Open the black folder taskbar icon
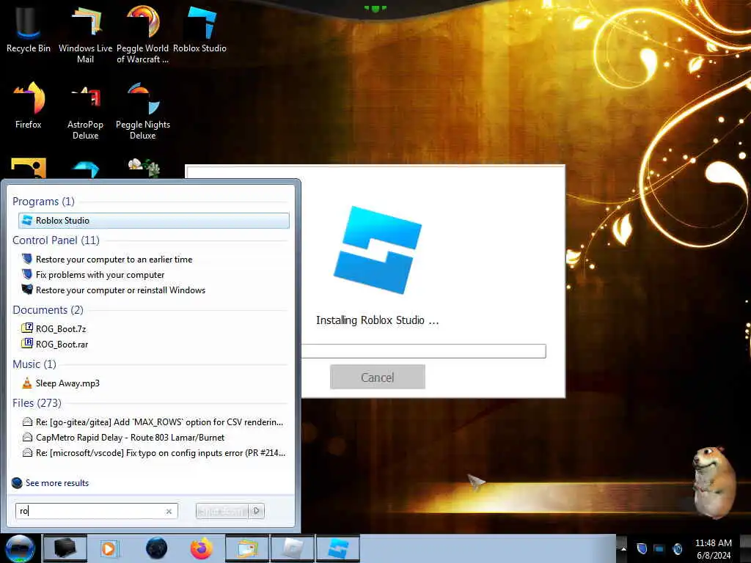This screenshot has height=563, width=751. (x=65, y=548)
